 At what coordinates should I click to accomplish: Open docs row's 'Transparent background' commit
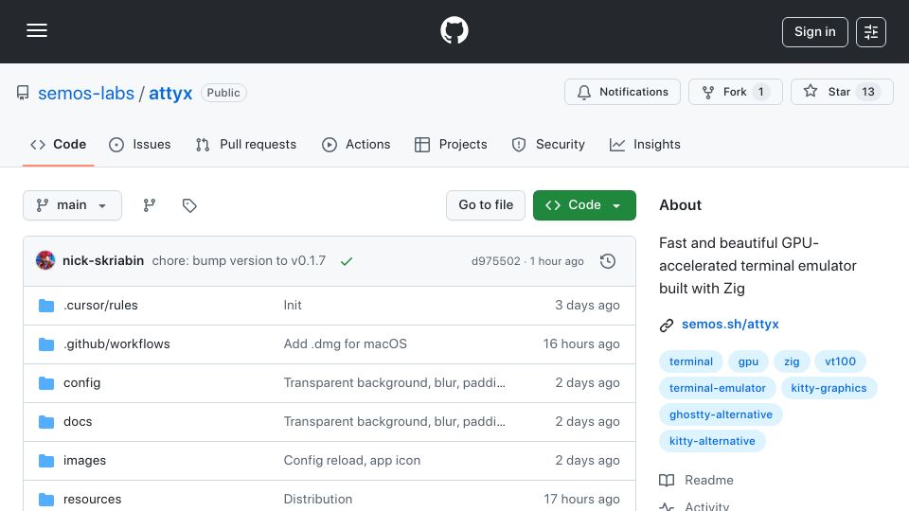click(x=394, y=422)
